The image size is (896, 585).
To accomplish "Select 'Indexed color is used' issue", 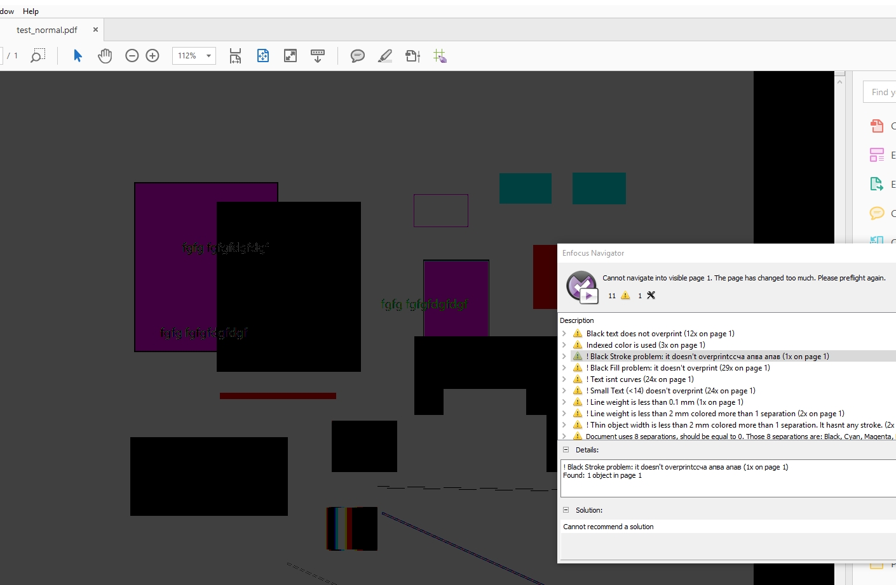I will 646,345.
